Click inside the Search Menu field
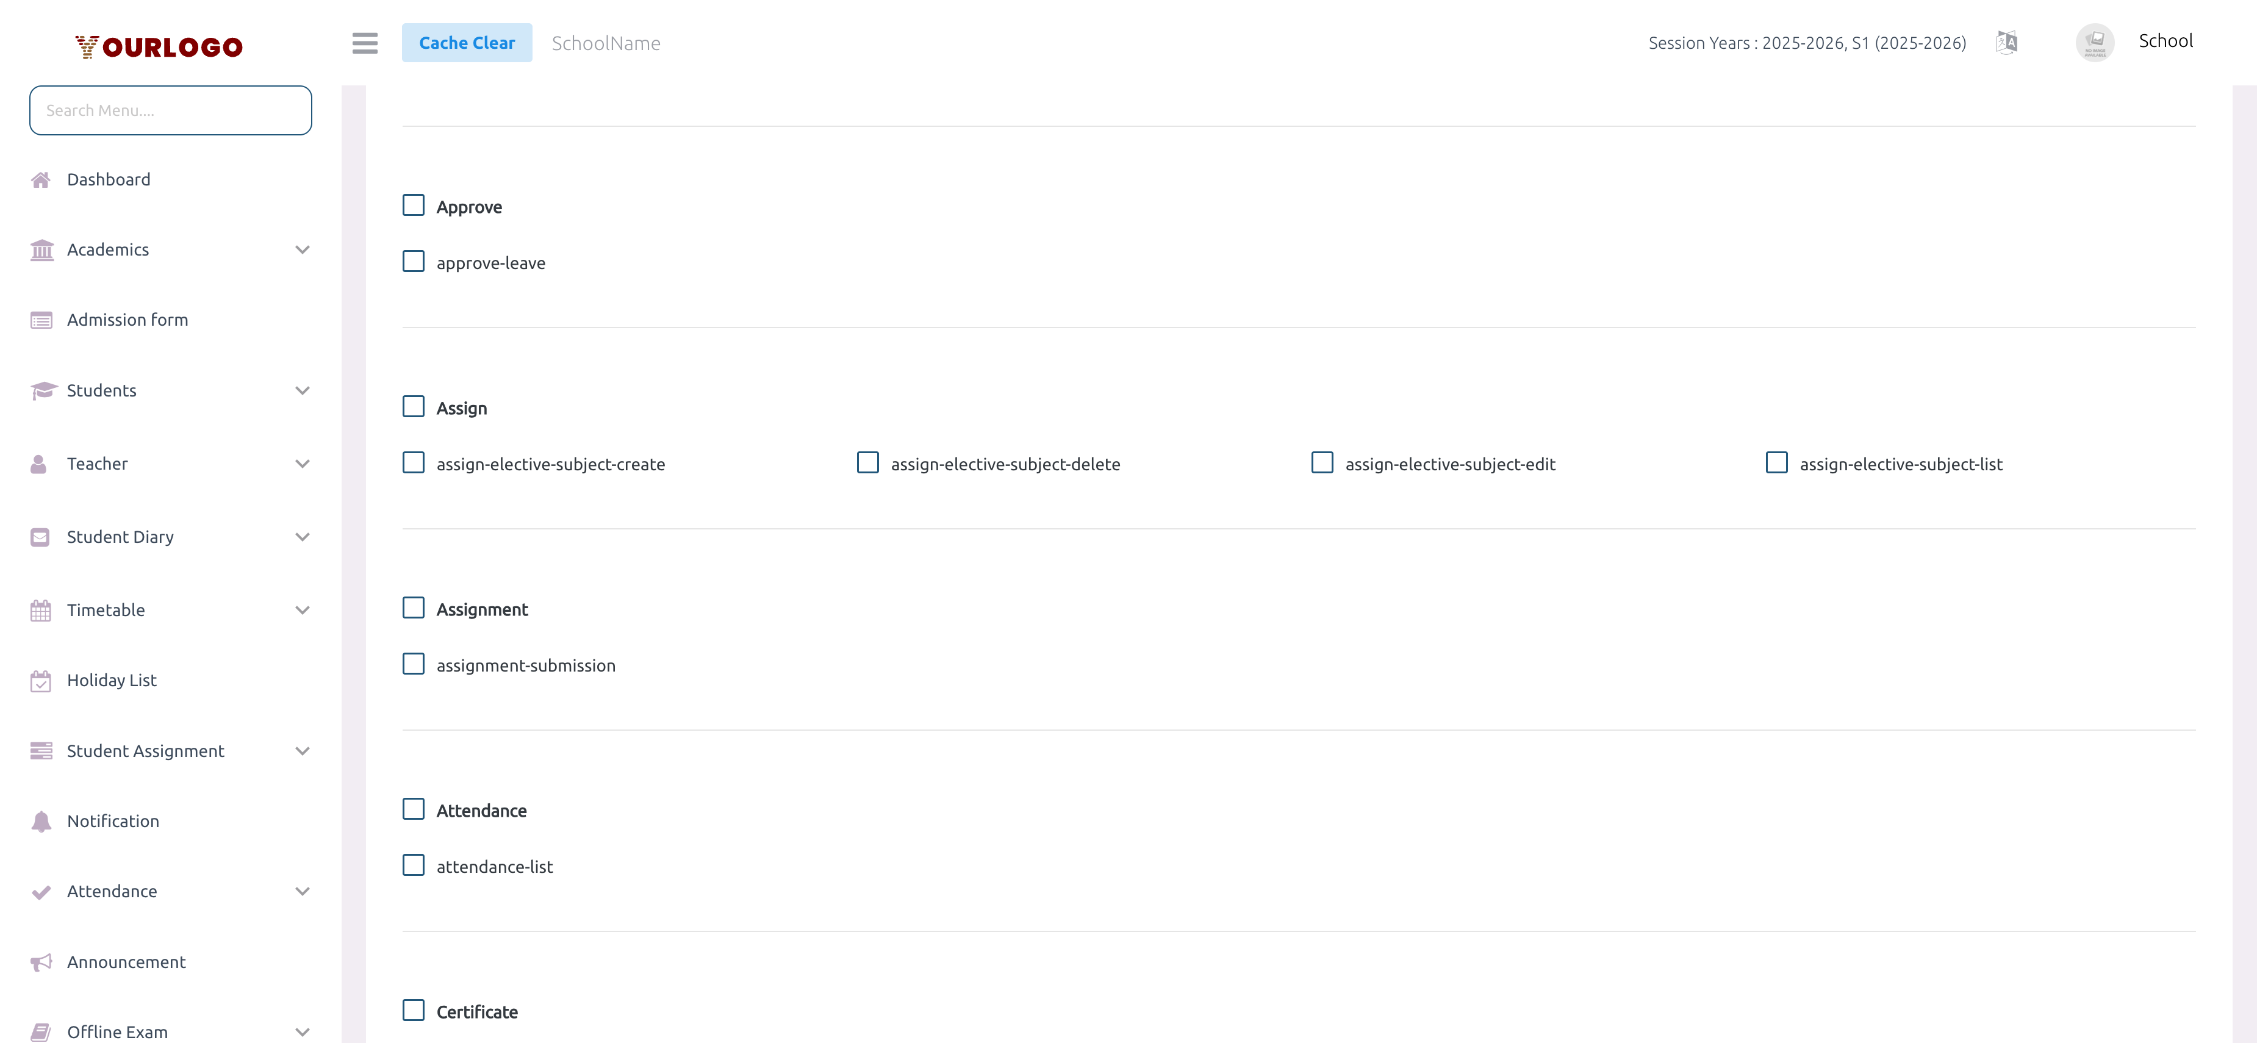The height and width of the screenshot is (1043, 2257). point(170,109)
